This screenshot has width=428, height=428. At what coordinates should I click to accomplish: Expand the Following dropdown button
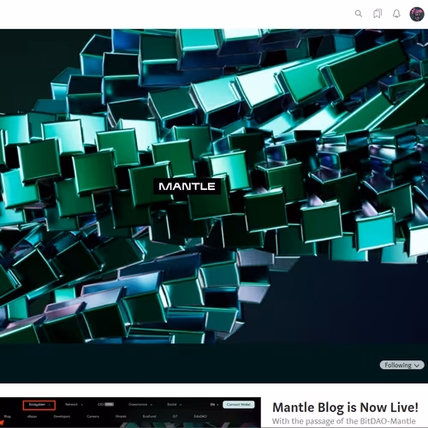(x=401, y=365)
